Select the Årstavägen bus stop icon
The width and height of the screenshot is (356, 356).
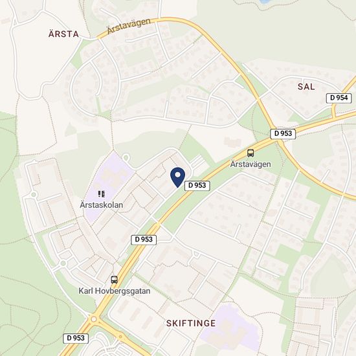[x=250, y=153]
